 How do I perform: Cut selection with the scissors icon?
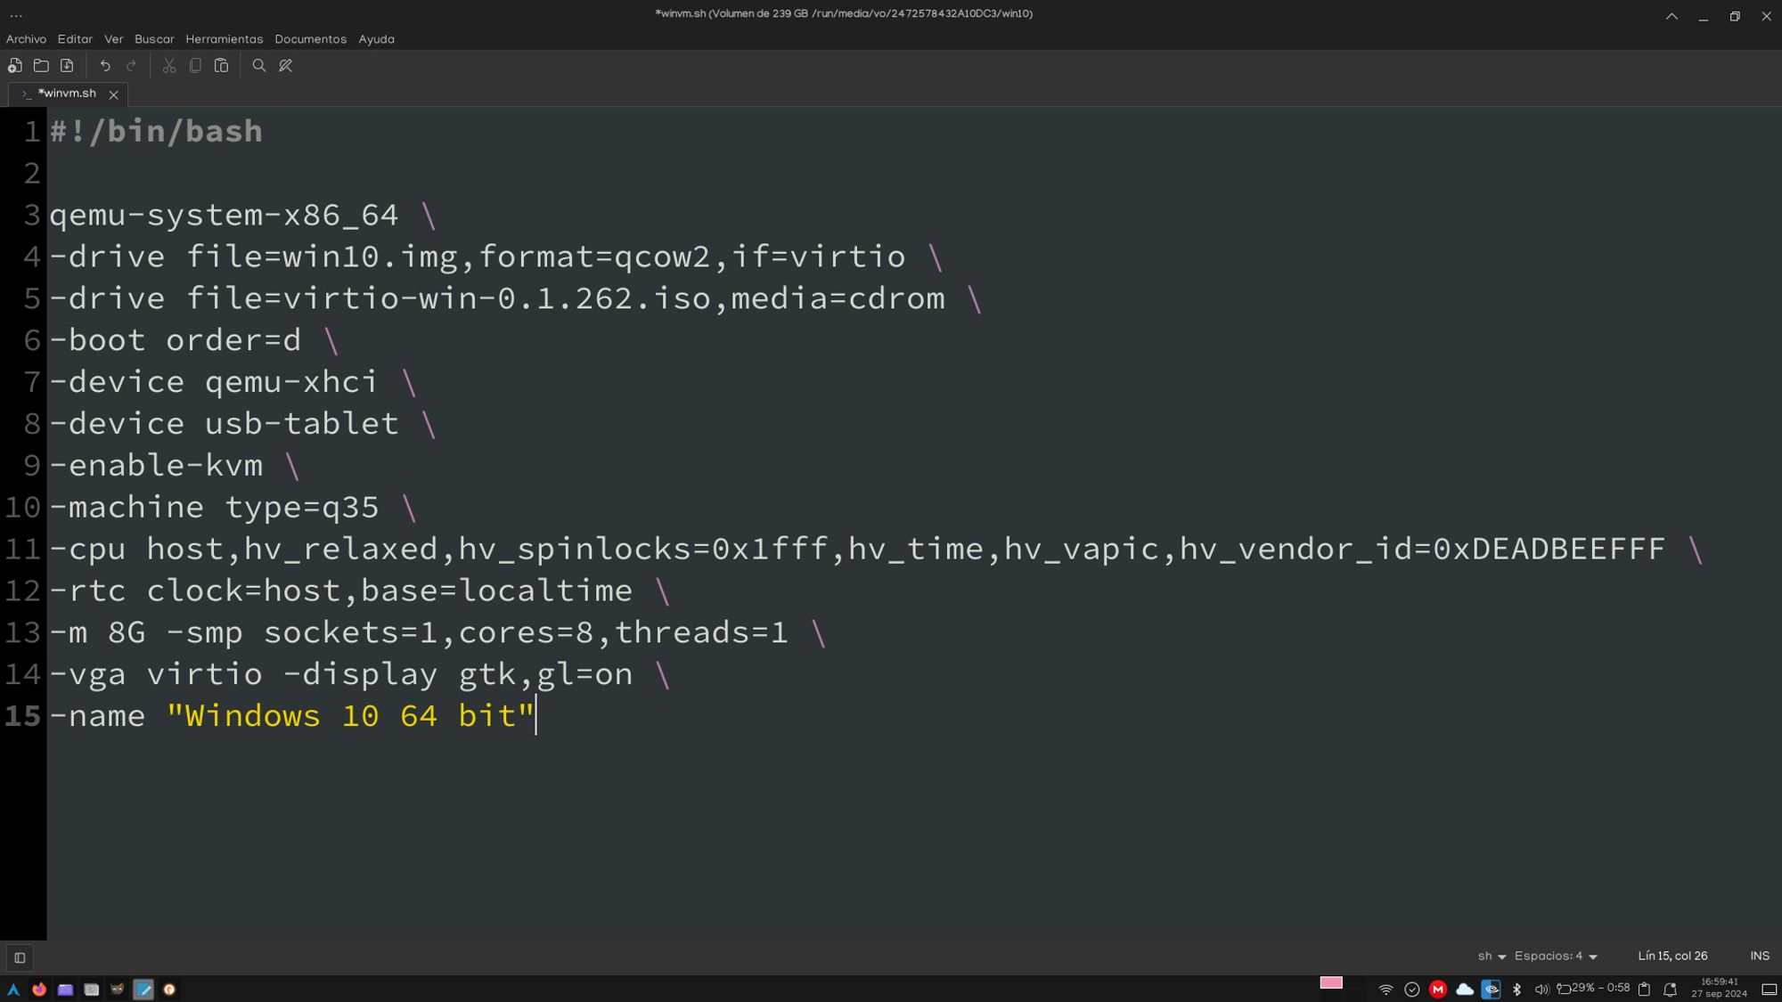click(x=169, y=66)
